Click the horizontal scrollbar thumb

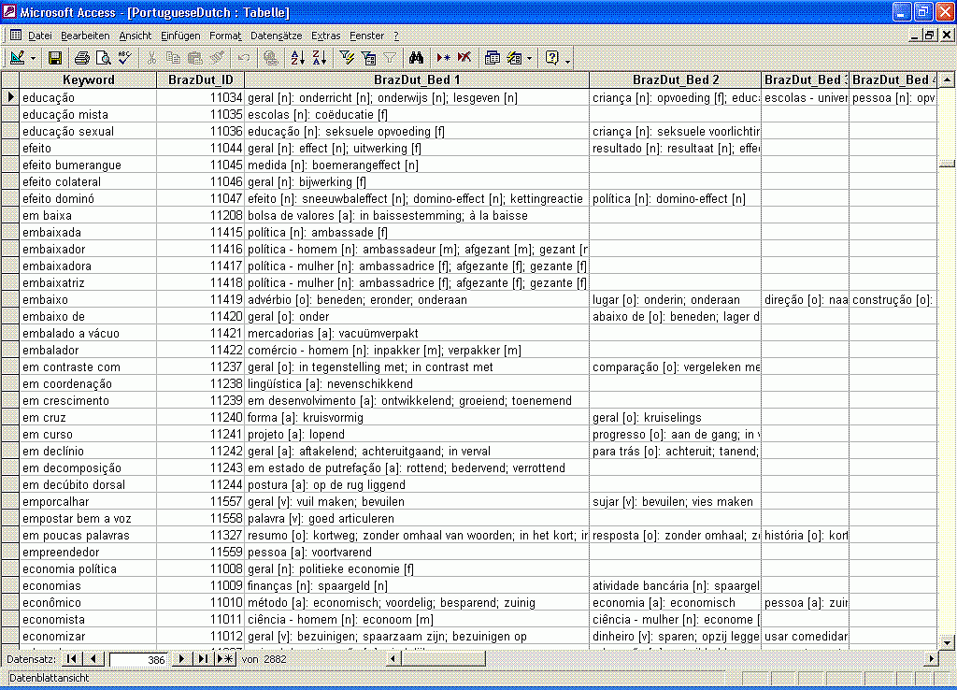point(444,659)
